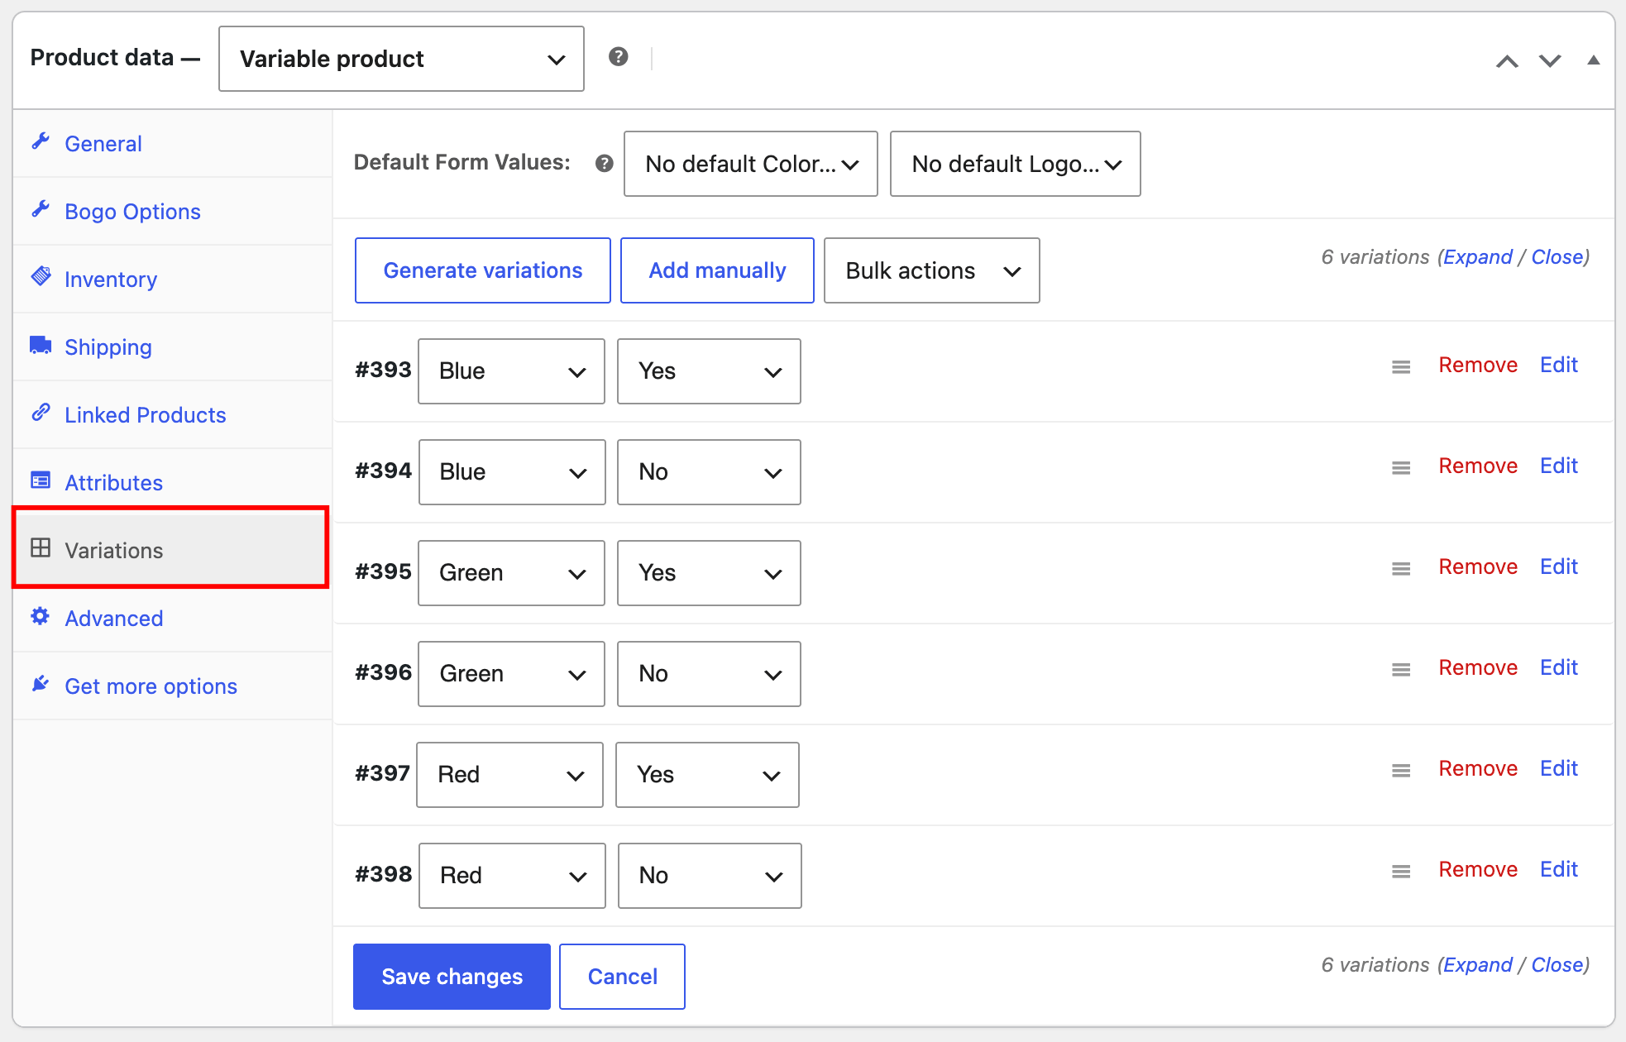Screen dimensions: 1626x1042
Task: Click the drag handle for variation #394
Action: [x=1400, y=467]
